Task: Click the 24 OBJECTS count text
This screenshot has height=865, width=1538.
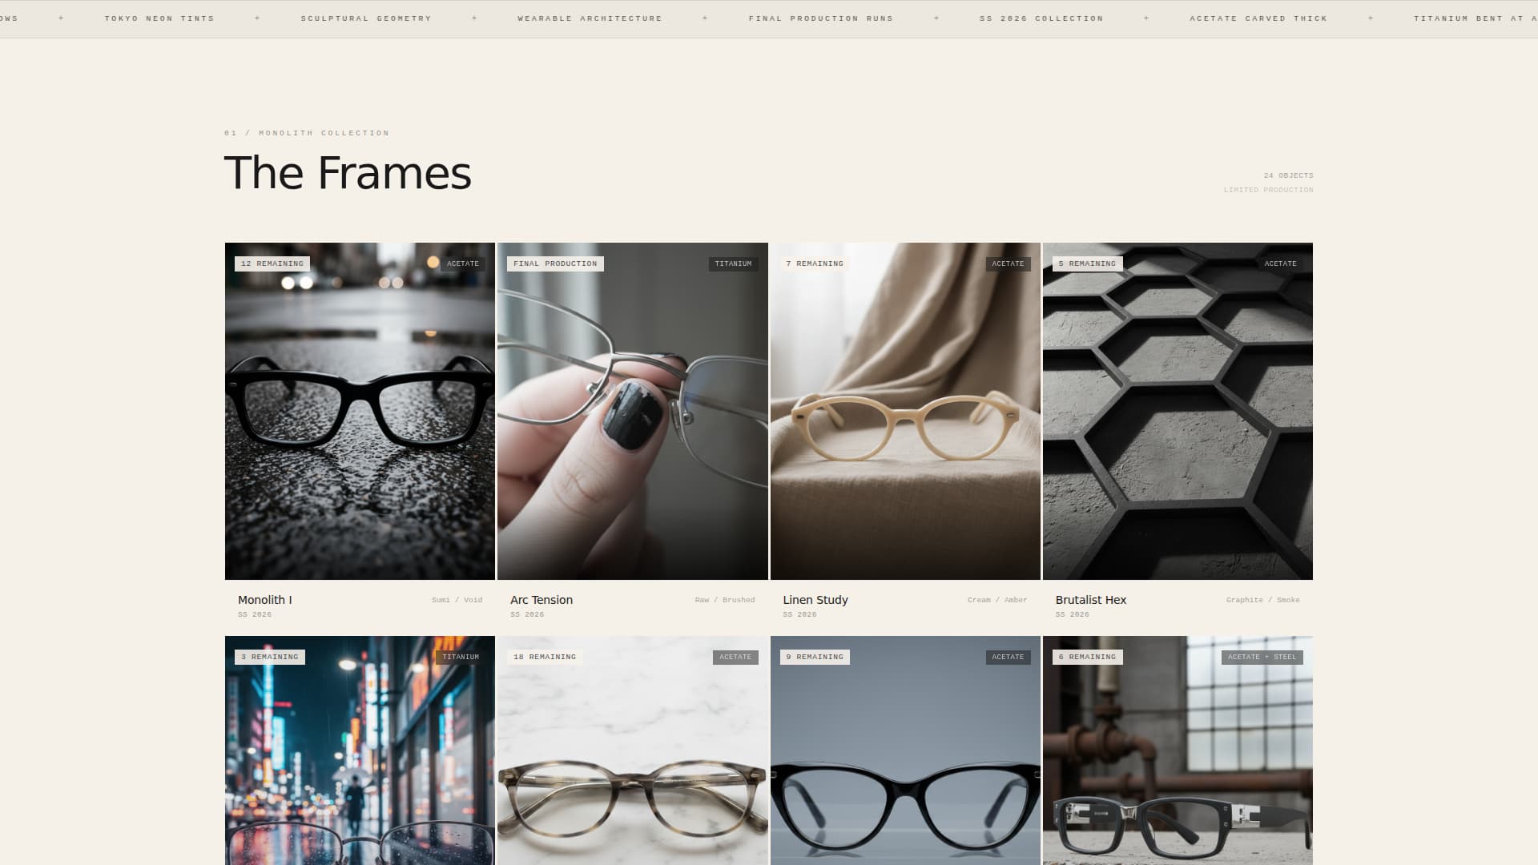Action: coord(1289,175)
